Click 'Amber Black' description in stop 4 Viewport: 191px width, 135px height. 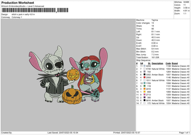tap(158, 75)
